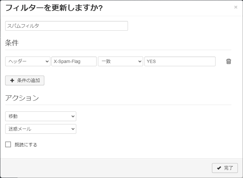Click the X-Spam-Flag header name field
The width and height of the screenshot is (243, 178).
click(x=74, y=61)
